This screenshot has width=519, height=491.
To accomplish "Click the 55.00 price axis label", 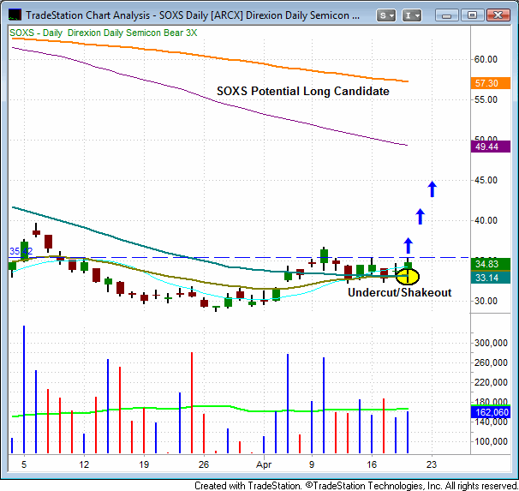I will point(486,99).
